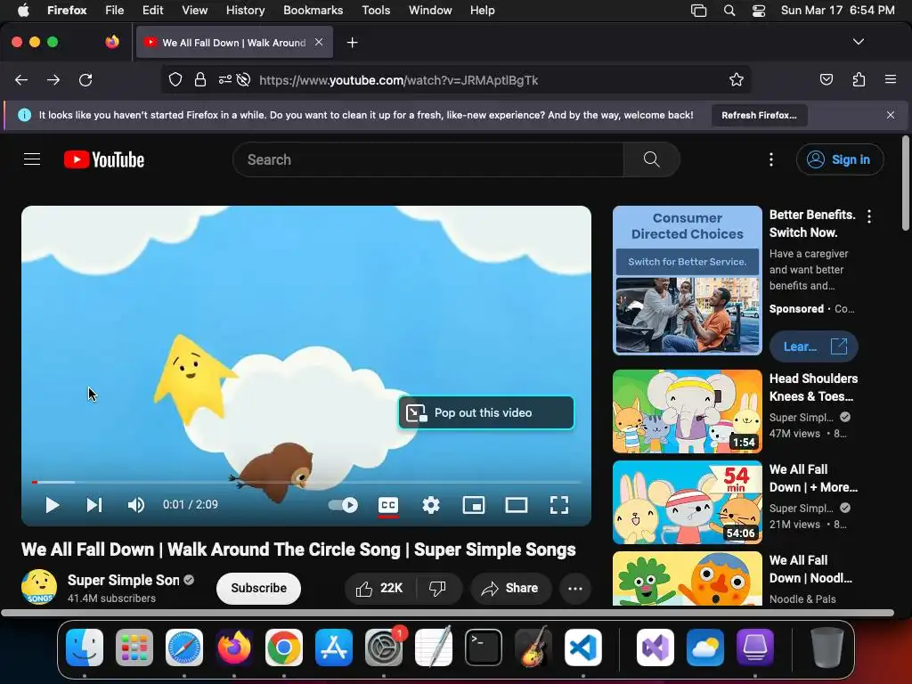Mute the video volume

point(136,505)
